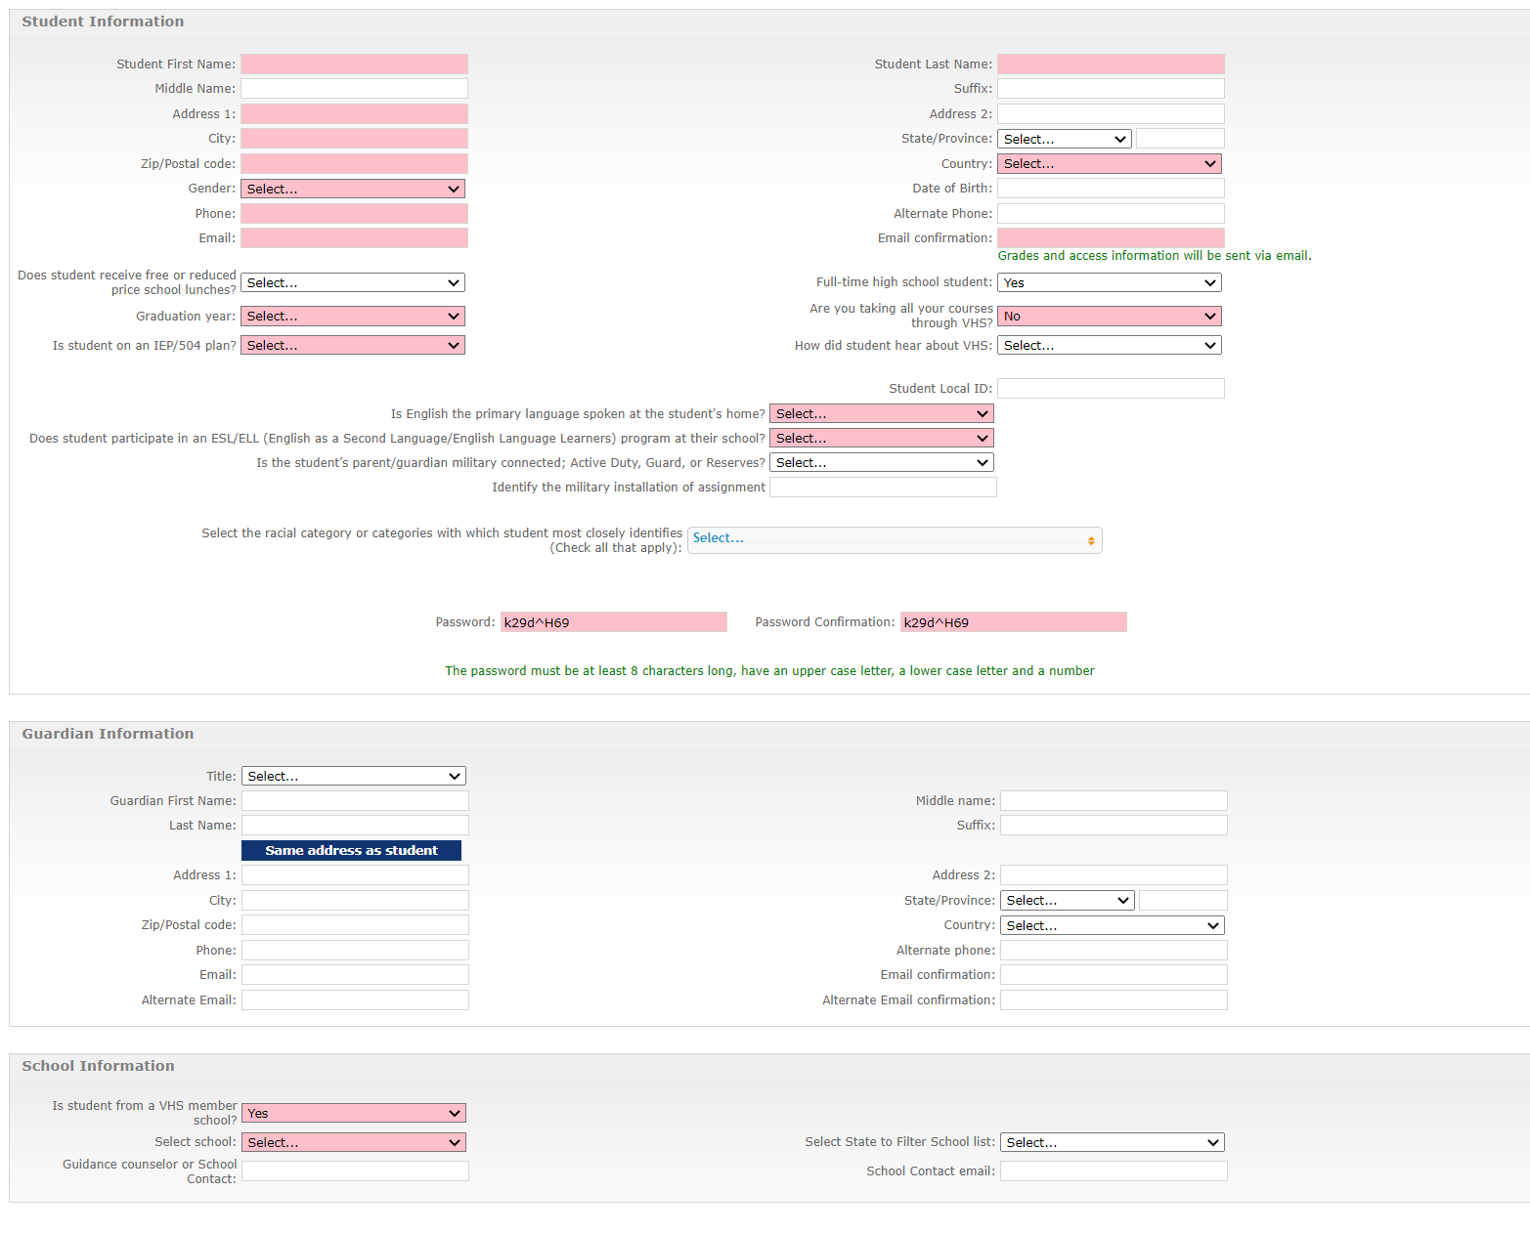
Task: Open the Graduation year dropdown
Action: pyautogui.click(x=352, y=317)
